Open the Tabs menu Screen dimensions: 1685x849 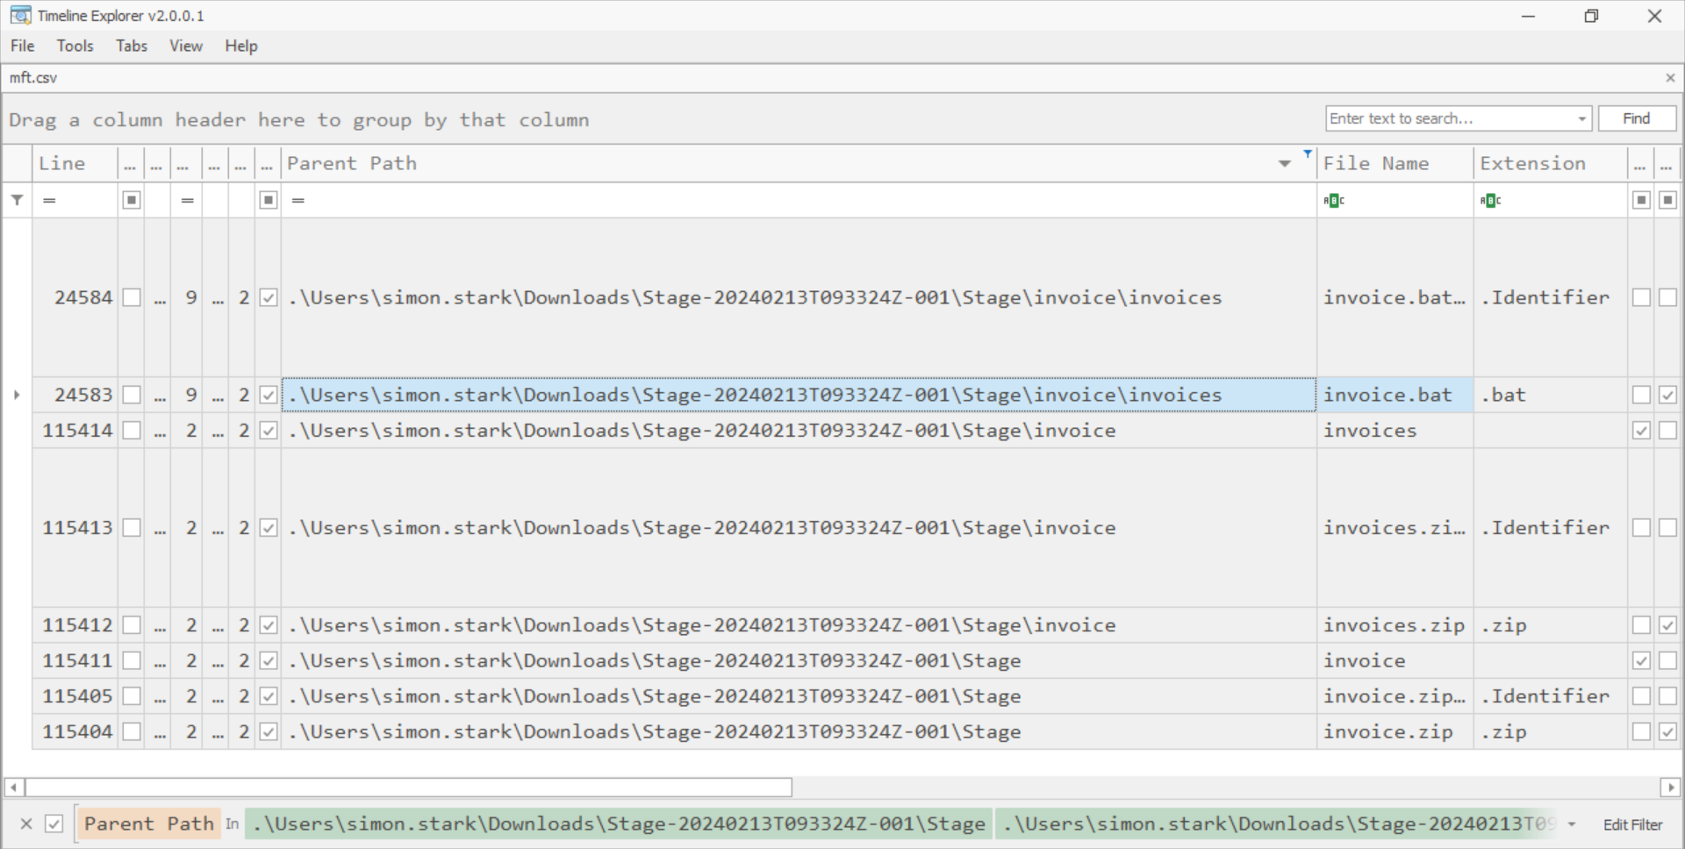pos(132,46)
